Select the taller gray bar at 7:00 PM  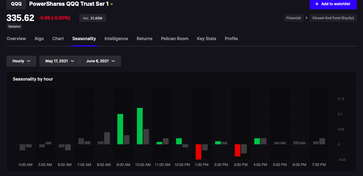[322, 141]
